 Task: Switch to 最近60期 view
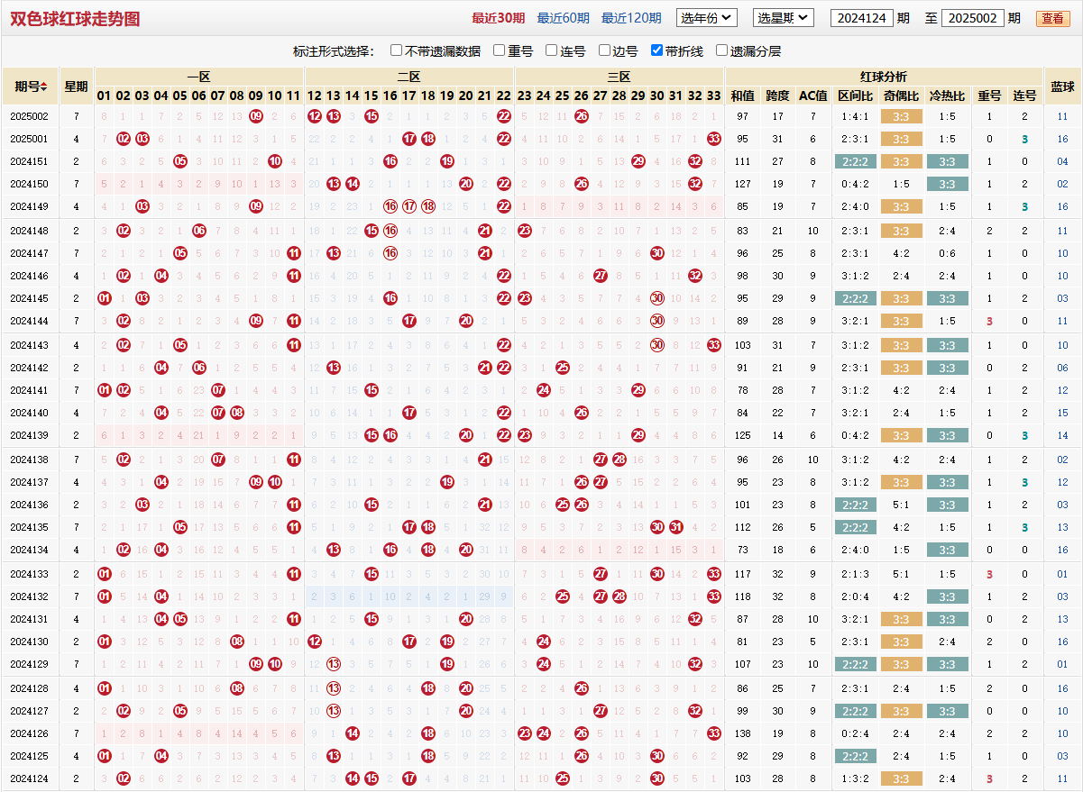[563, 18]
